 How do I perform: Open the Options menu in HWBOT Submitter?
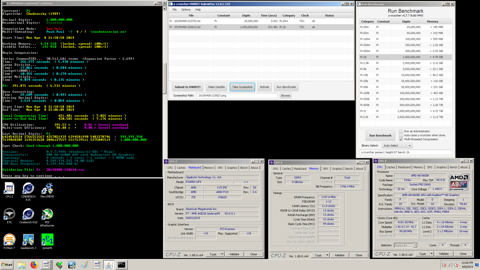click(x=186, y=9)
